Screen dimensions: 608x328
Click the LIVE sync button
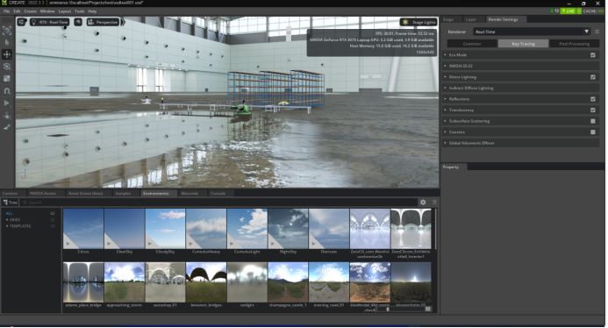(568, 11)
